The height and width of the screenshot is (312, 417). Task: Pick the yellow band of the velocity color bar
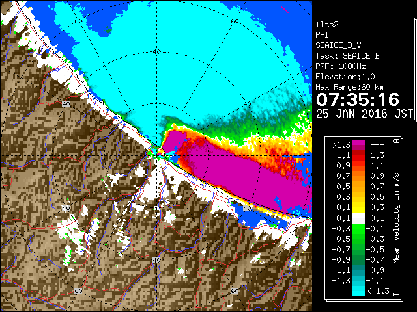click(358, 207)
